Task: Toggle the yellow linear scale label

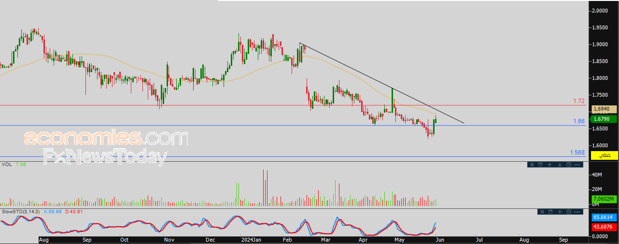Action: click(604, 156)
